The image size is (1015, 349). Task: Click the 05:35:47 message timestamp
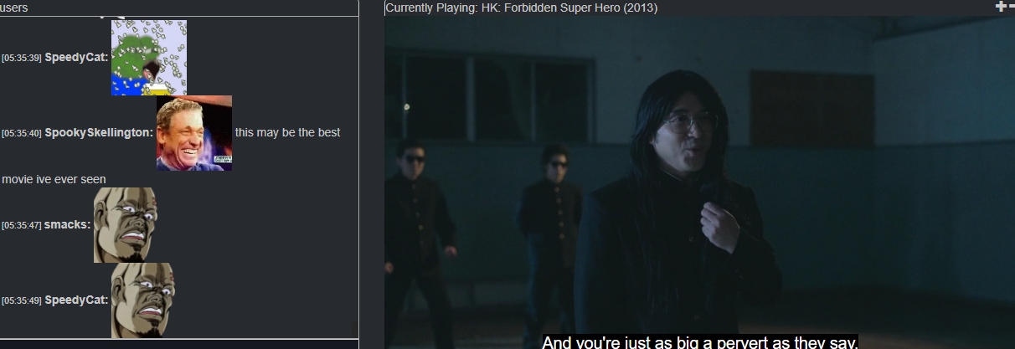coord(22,225)
